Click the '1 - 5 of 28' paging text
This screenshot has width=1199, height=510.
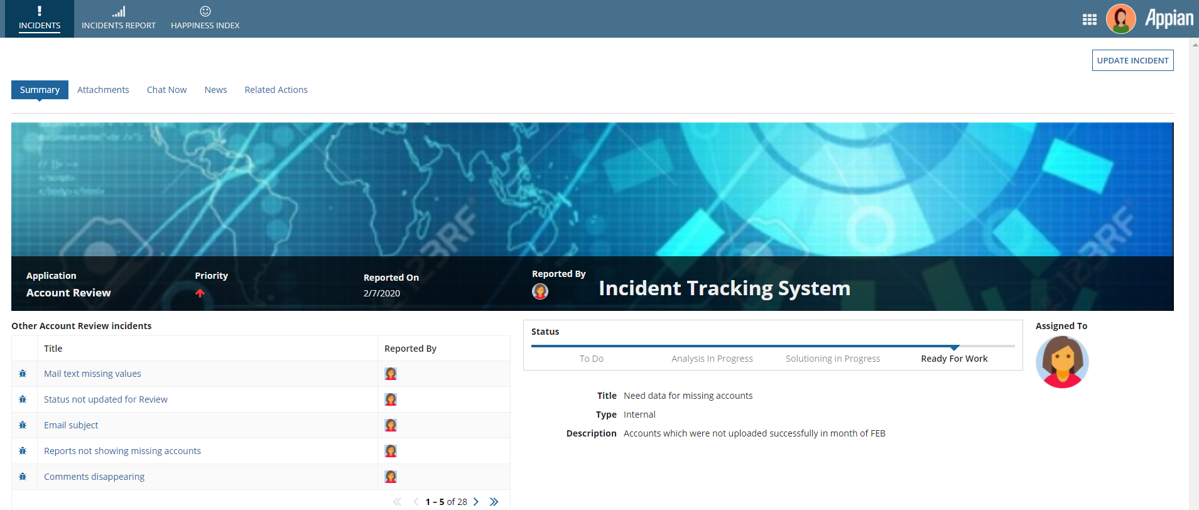[446, 502]
